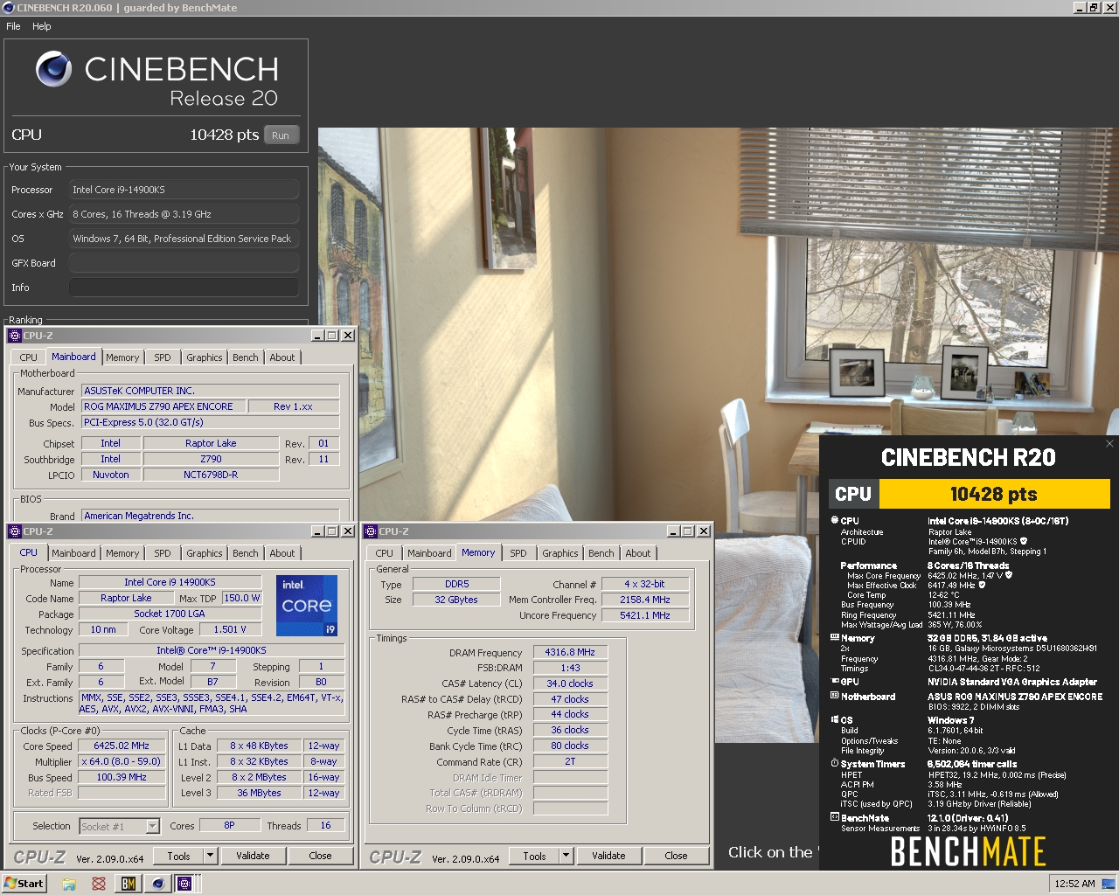Click Intel Core i9-14900KS processor field in Cinebench
This screenshot has width=1119, height=895.
[184, 190]
